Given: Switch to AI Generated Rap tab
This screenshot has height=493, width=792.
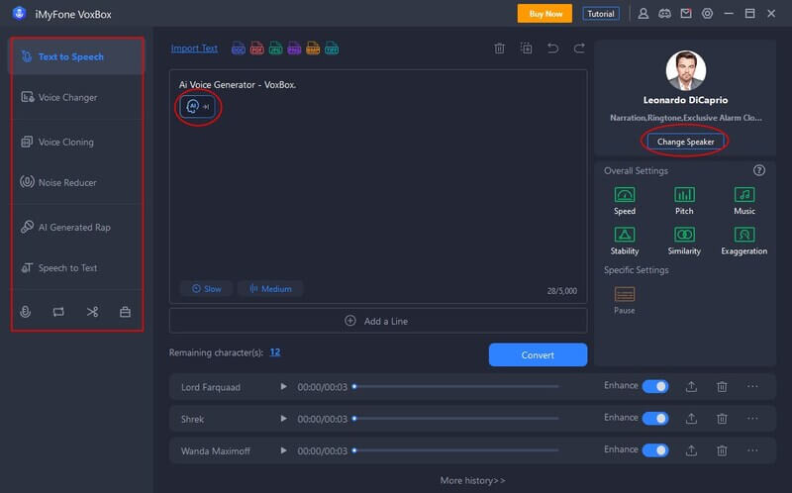Looking at the screenshot, I should pos(77,228).
